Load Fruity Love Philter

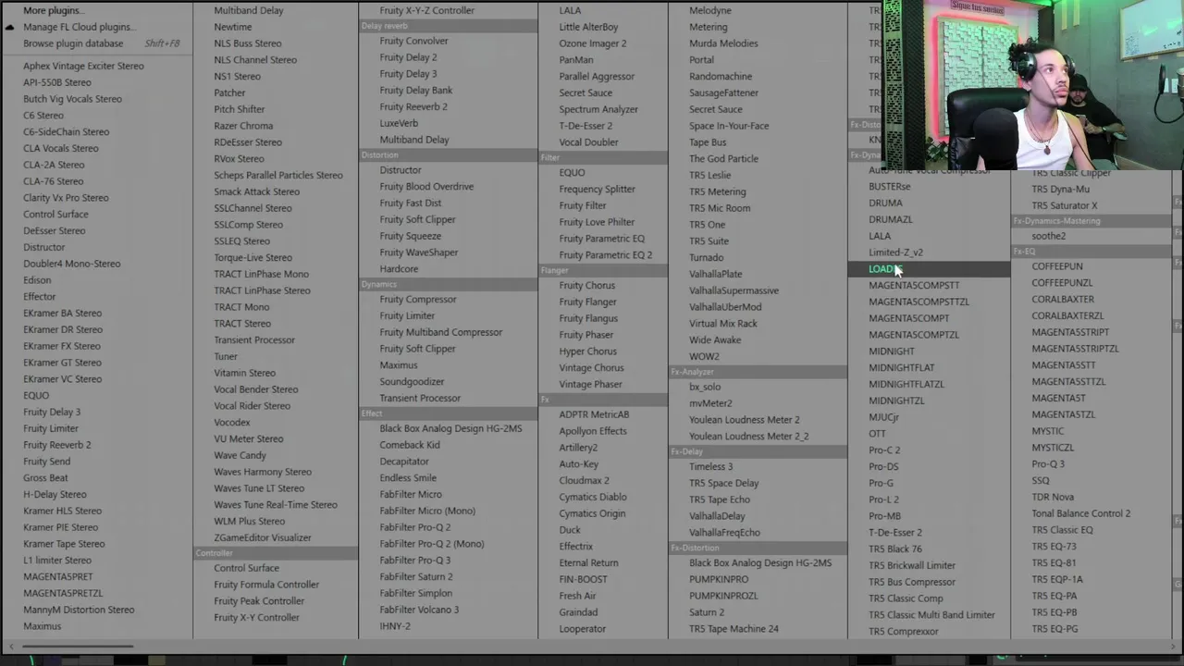(x=597, y=222)
